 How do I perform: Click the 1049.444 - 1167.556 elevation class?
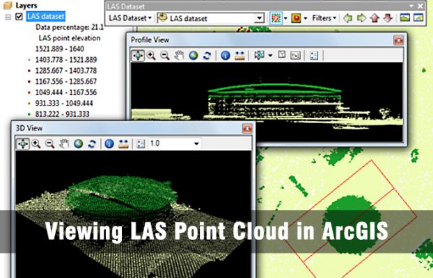click(x=66, y=92)
